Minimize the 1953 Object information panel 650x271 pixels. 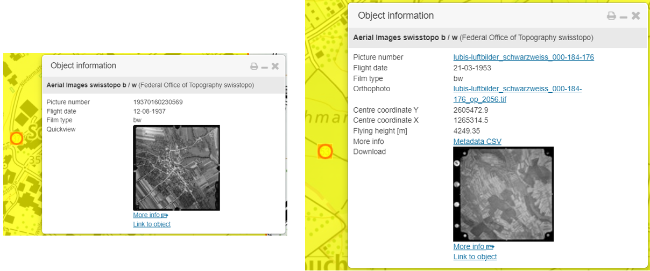623,17
